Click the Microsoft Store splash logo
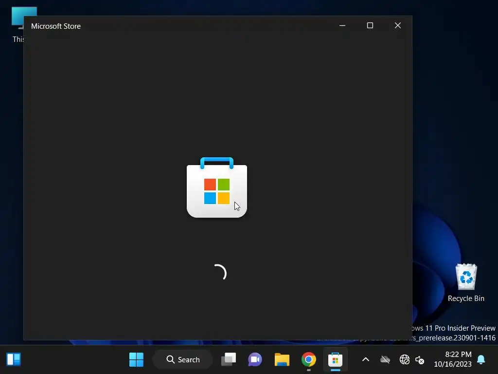This screenshot has width=498, height=374. (217, 187)
